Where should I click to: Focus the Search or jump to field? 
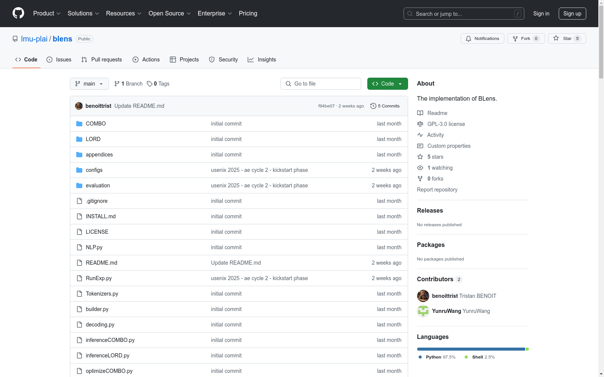point(464,14)
